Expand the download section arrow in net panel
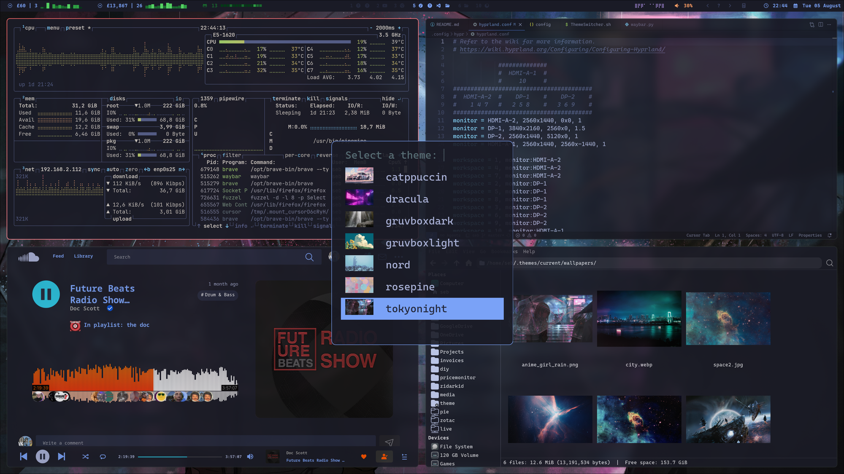The height and width of the screenshot is (474, 844). (108, 183)
